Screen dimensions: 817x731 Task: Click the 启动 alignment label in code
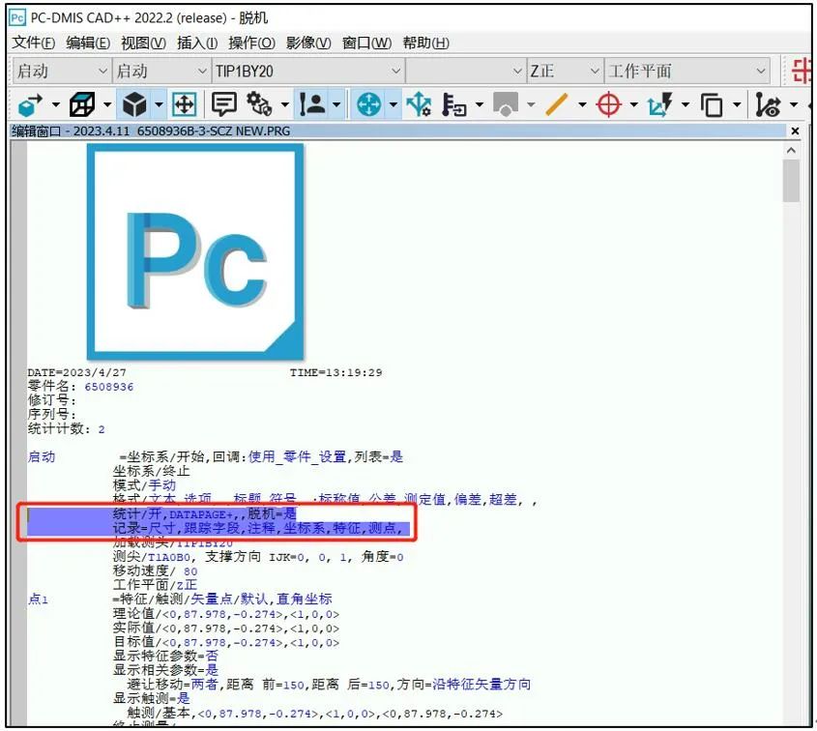(42, 457)
